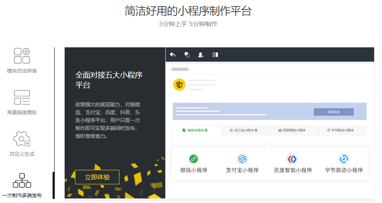Click the layout panel icon in toolbar
382x203 pixels.
point(215,55)
